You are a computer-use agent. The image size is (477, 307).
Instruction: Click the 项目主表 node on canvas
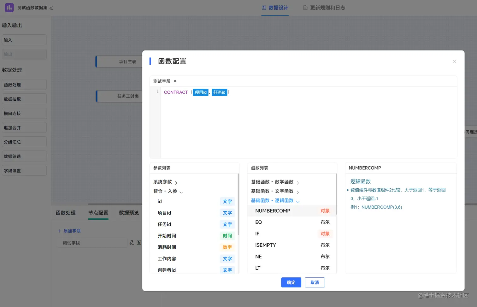(x=119, y=62)
